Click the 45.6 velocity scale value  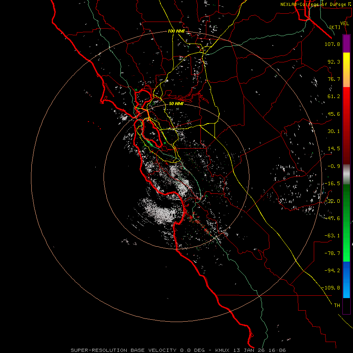coord(334,114)
